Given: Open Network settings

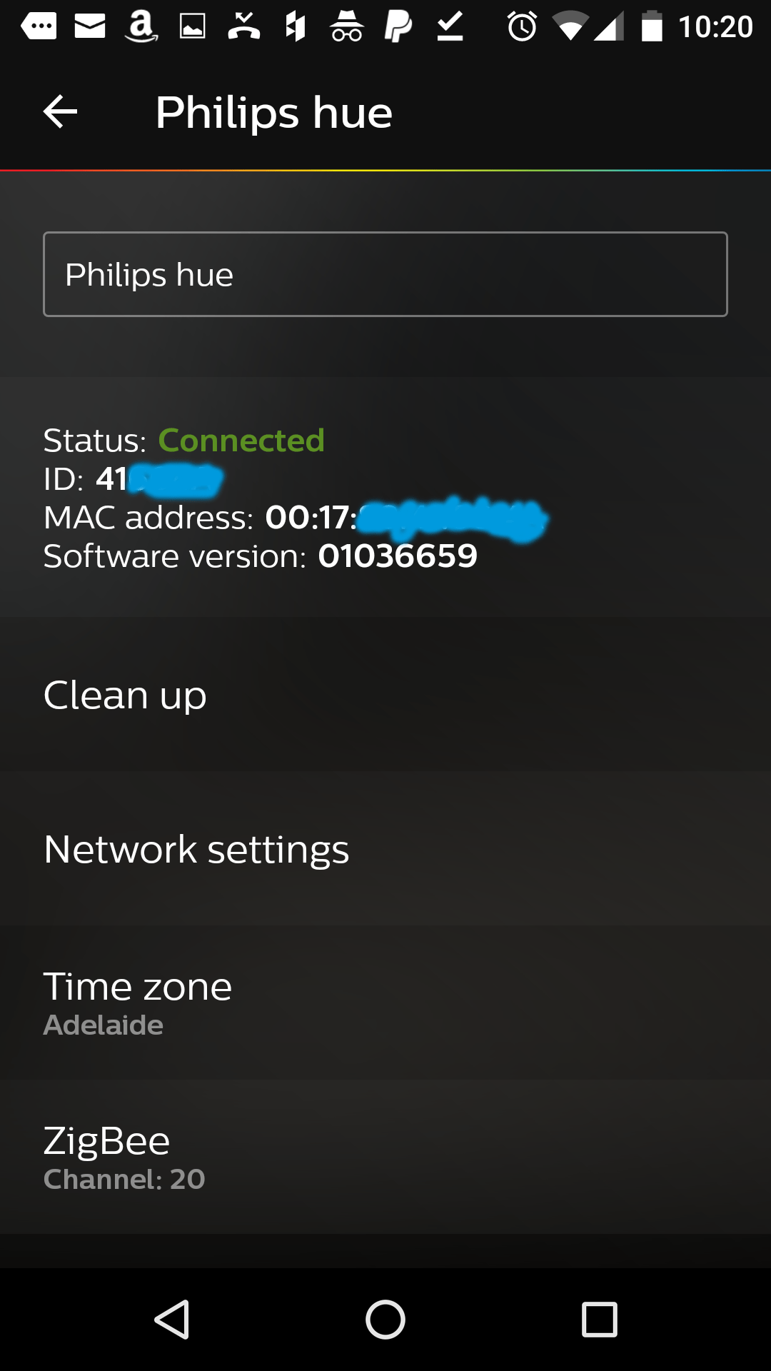Looking at the screenshot, I should 385,849.
